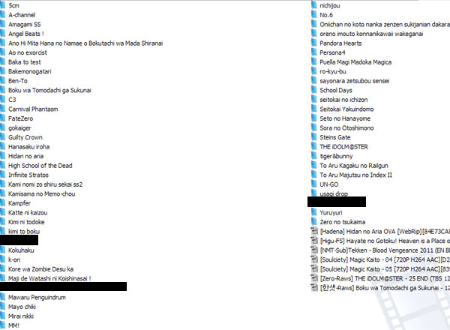This screenshot has width=450, height=330.
Task: Select the MM! folder
Action: pos(13,325)
